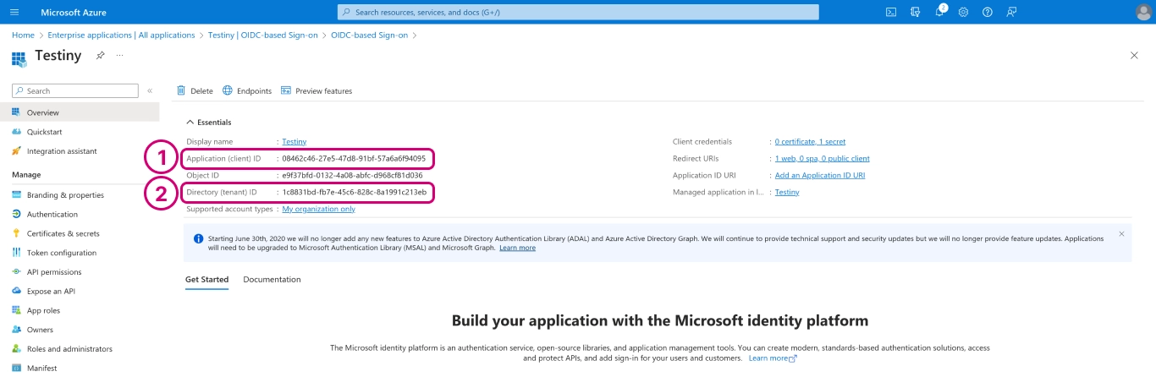Click the Delete trash icon
This screenshot has width=1156, height=377.
pyautogui.click(x=181, y=90)
